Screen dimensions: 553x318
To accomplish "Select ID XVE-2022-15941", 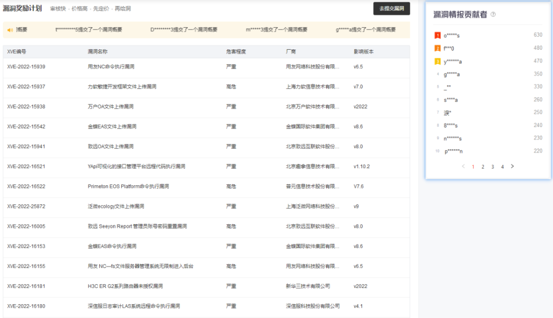I will tap(26, 146).
